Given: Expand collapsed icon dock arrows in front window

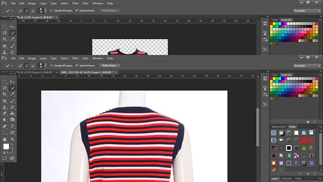Looking at the screenshot, I should [x=268, y=71].
